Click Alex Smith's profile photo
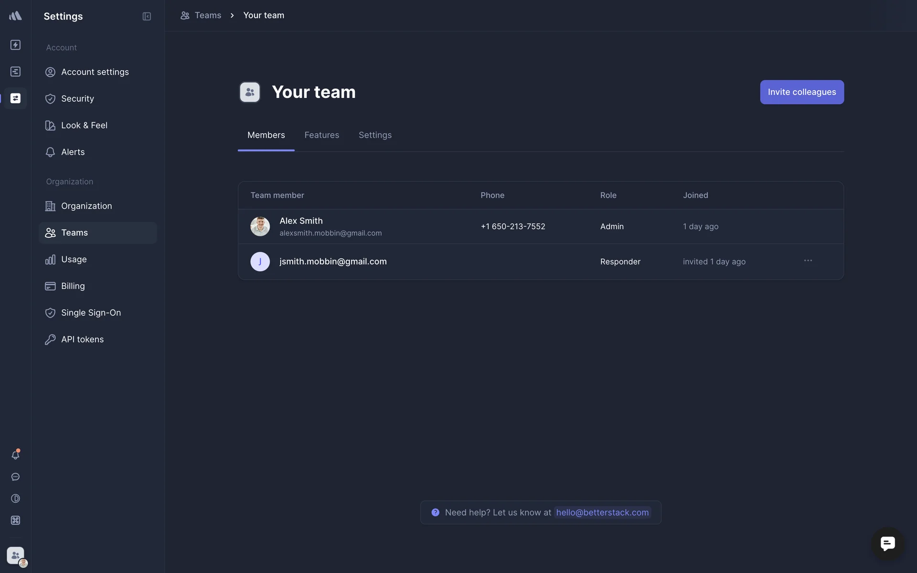Screen dimensions: 917x573 (260, 226)
